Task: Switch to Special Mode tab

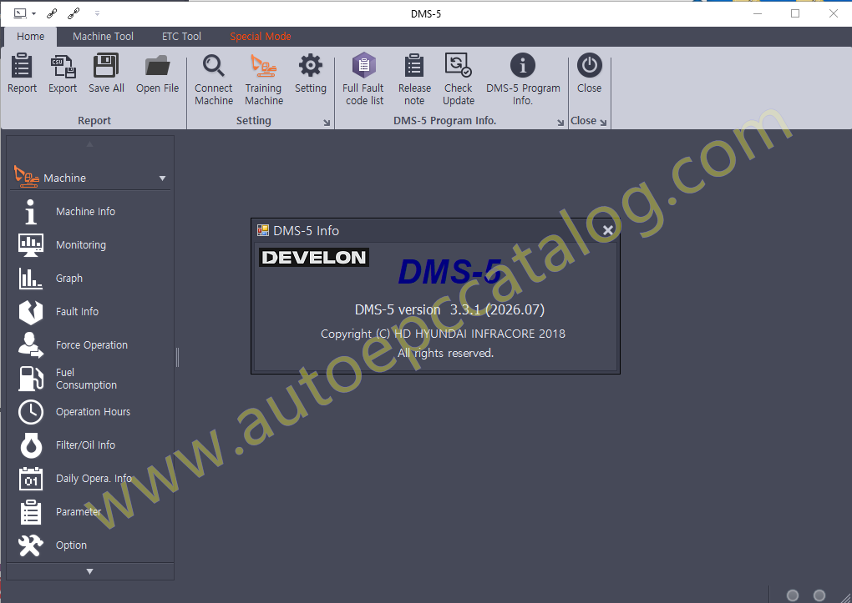Action: 261,37
